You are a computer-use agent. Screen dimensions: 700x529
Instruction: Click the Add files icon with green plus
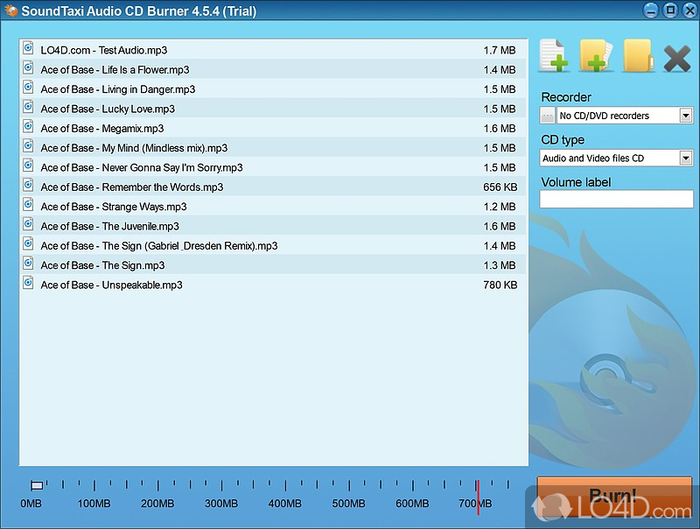click(554, 56)
